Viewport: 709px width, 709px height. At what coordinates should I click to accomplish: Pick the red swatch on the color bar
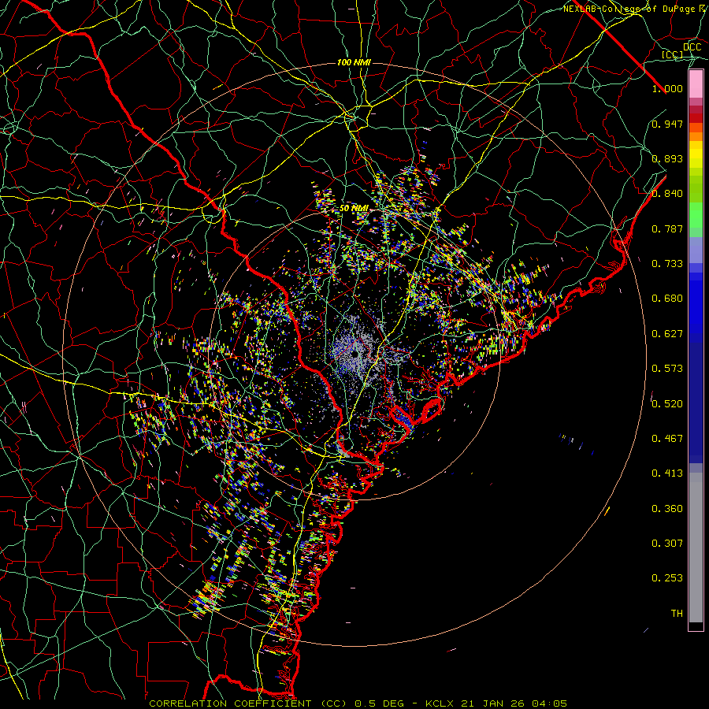tap(696, 118)
